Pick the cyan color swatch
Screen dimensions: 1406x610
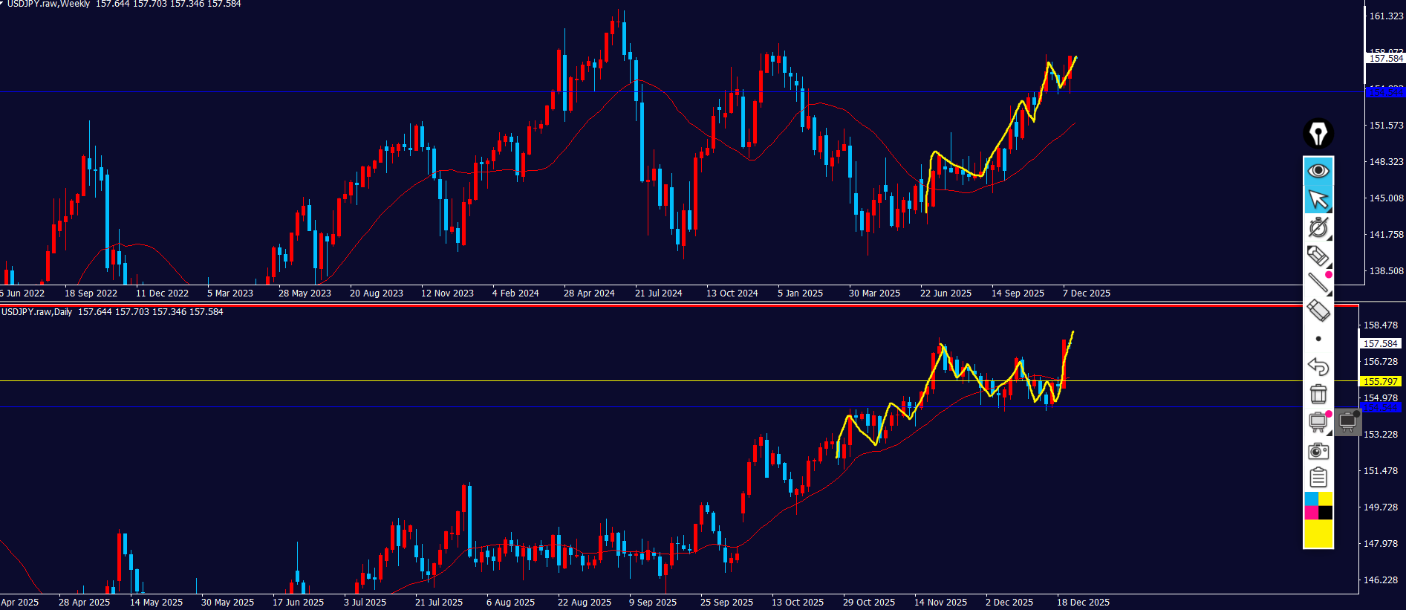point(1312,499)
